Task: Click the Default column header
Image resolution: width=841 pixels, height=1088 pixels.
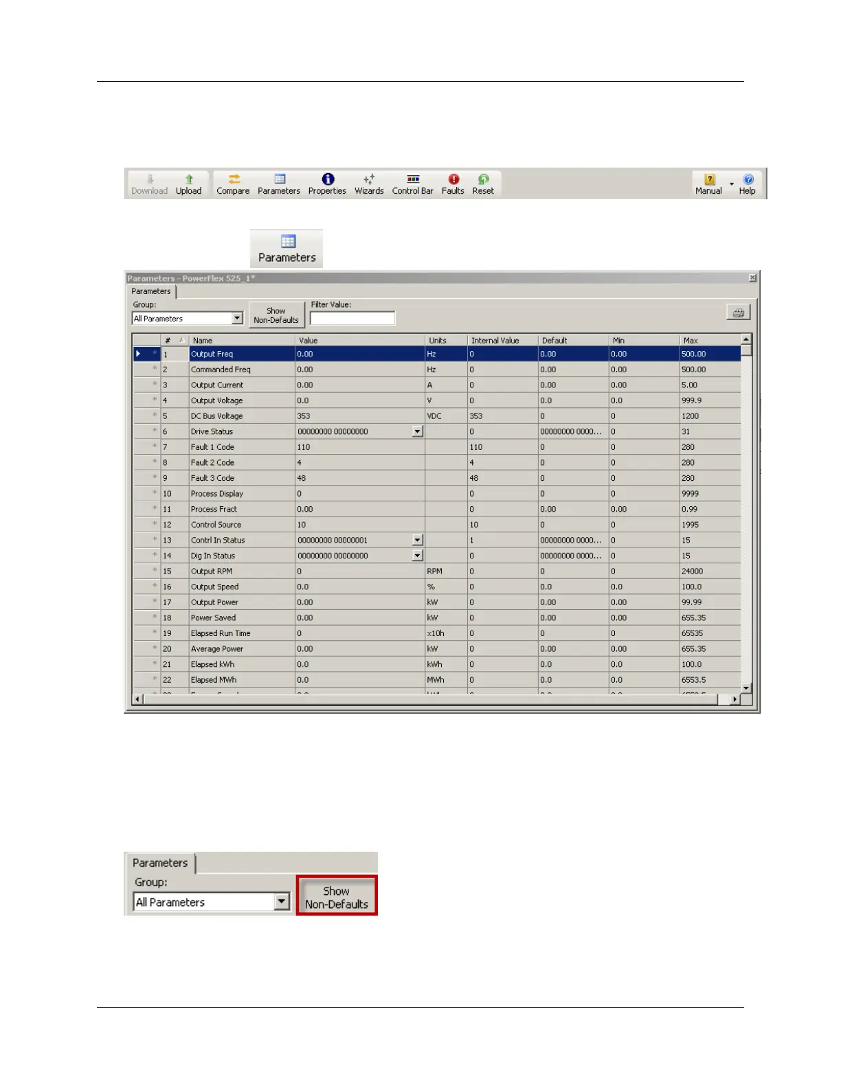Action: coord(573,341)
